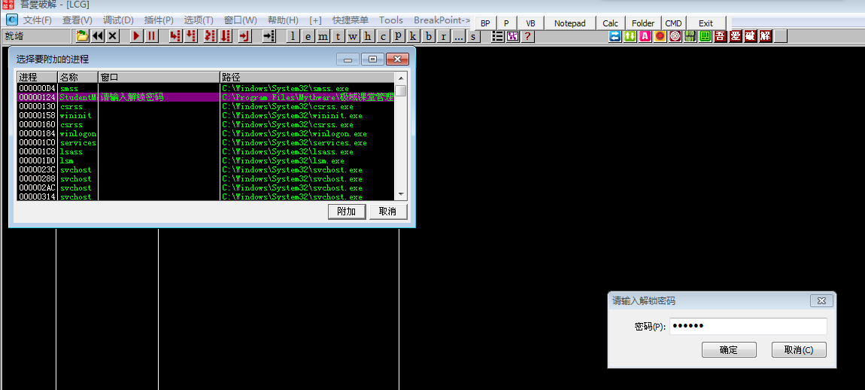The image size is (865, 390).
Task: Open the 帮助(H) menu
Action: tap(283, 20)
